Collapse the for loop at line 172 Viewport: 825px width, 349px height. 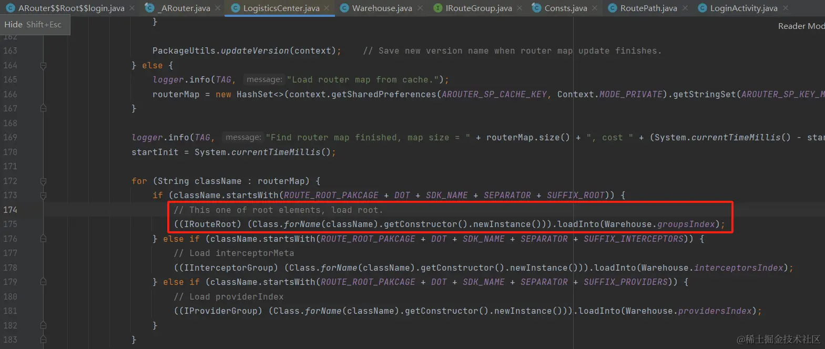click(x=43, y=181)
